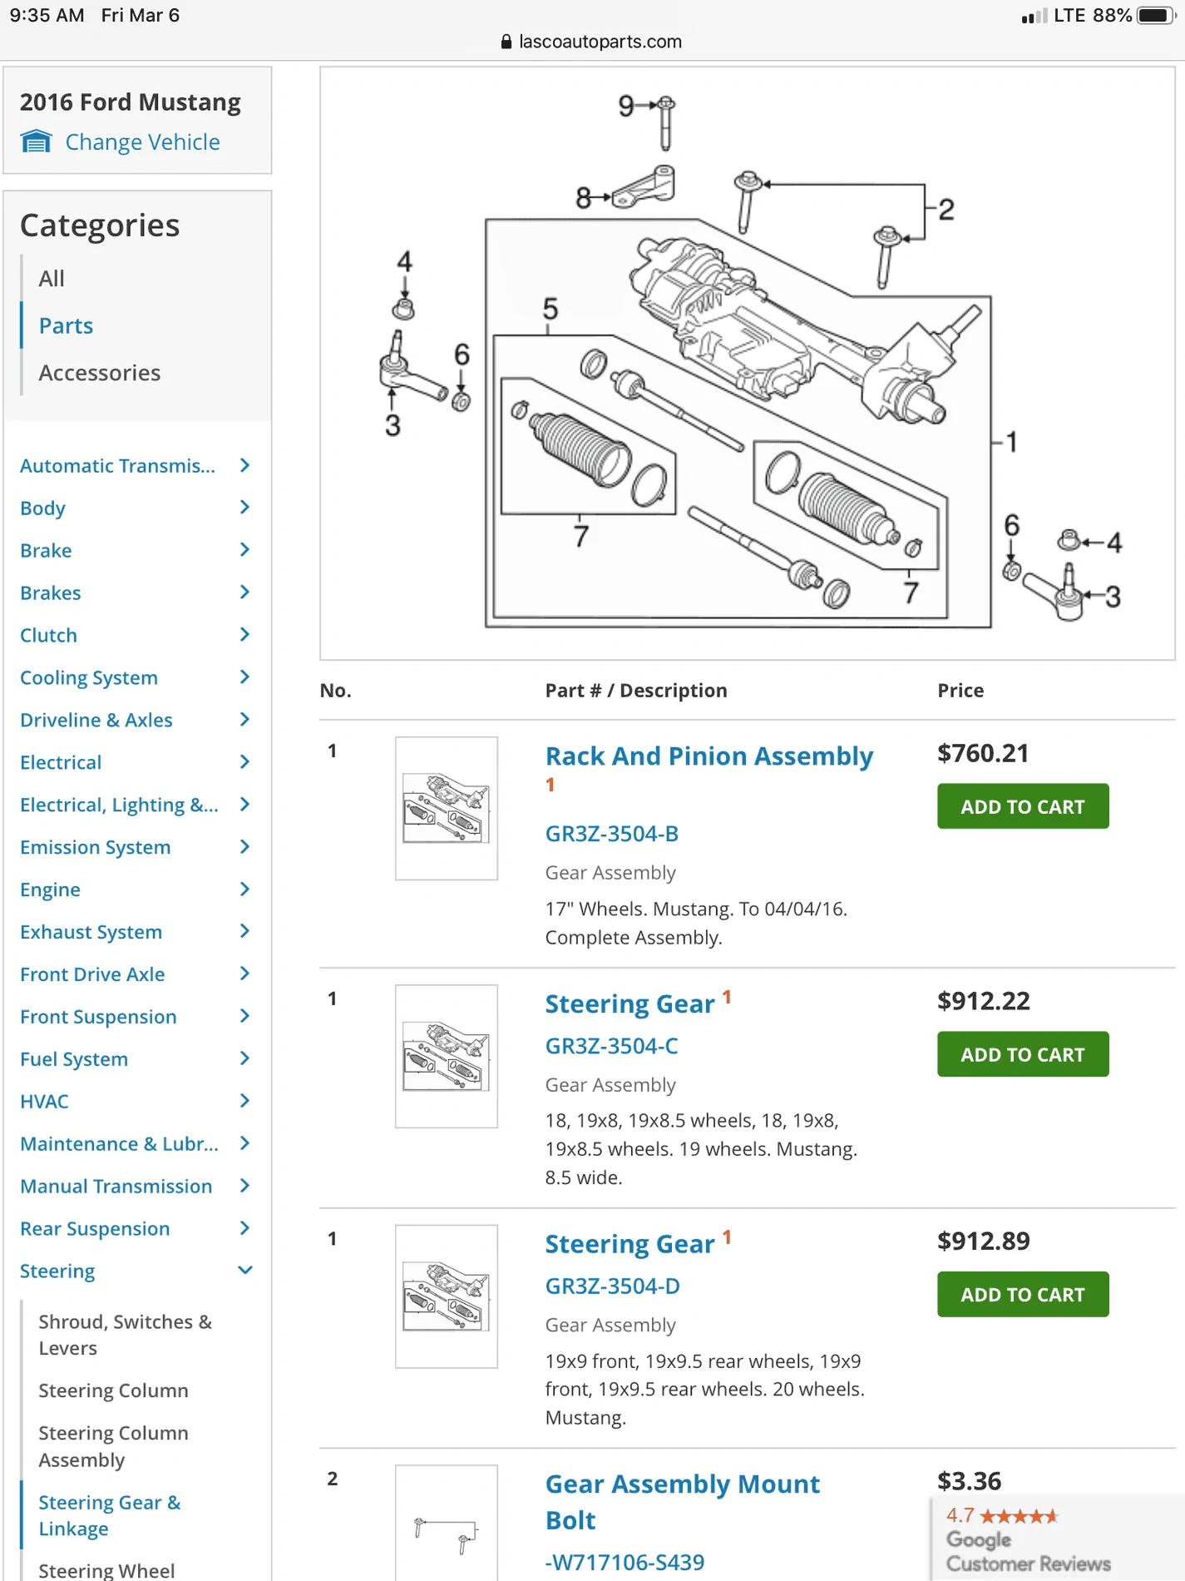Screen dimensions: 1185x1581
Task: Click the Gear Assembly Mount Bolt thumbnail
Action: tap(447, 1523)
